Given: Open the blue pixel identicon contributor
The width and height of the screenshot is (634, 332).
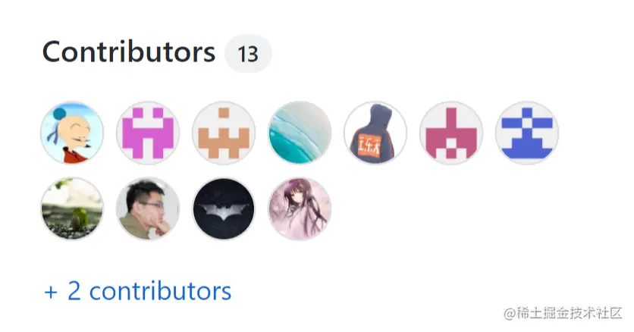Looking at the screenshot, I should pyautogui.click(x=527, y=133).
